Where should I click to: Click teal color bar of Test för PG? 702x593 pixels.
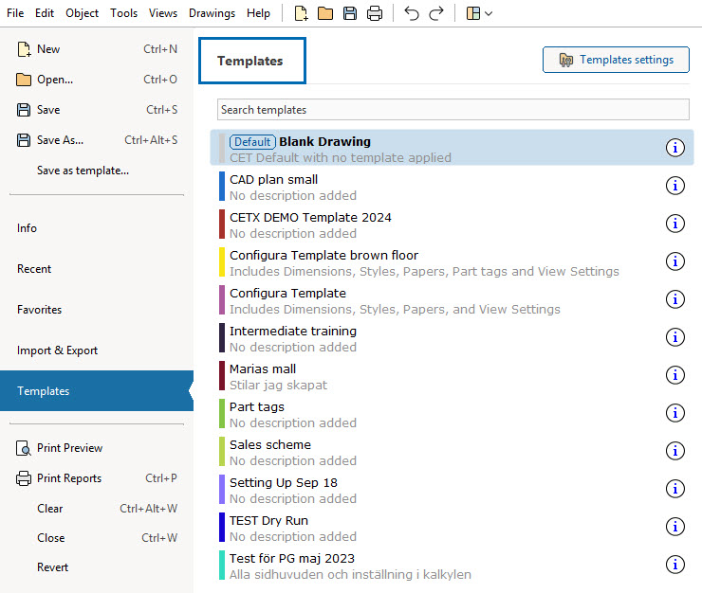222,566
